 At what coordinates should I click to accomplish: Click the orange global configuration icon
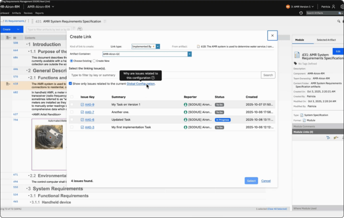(x=288, y=7)
